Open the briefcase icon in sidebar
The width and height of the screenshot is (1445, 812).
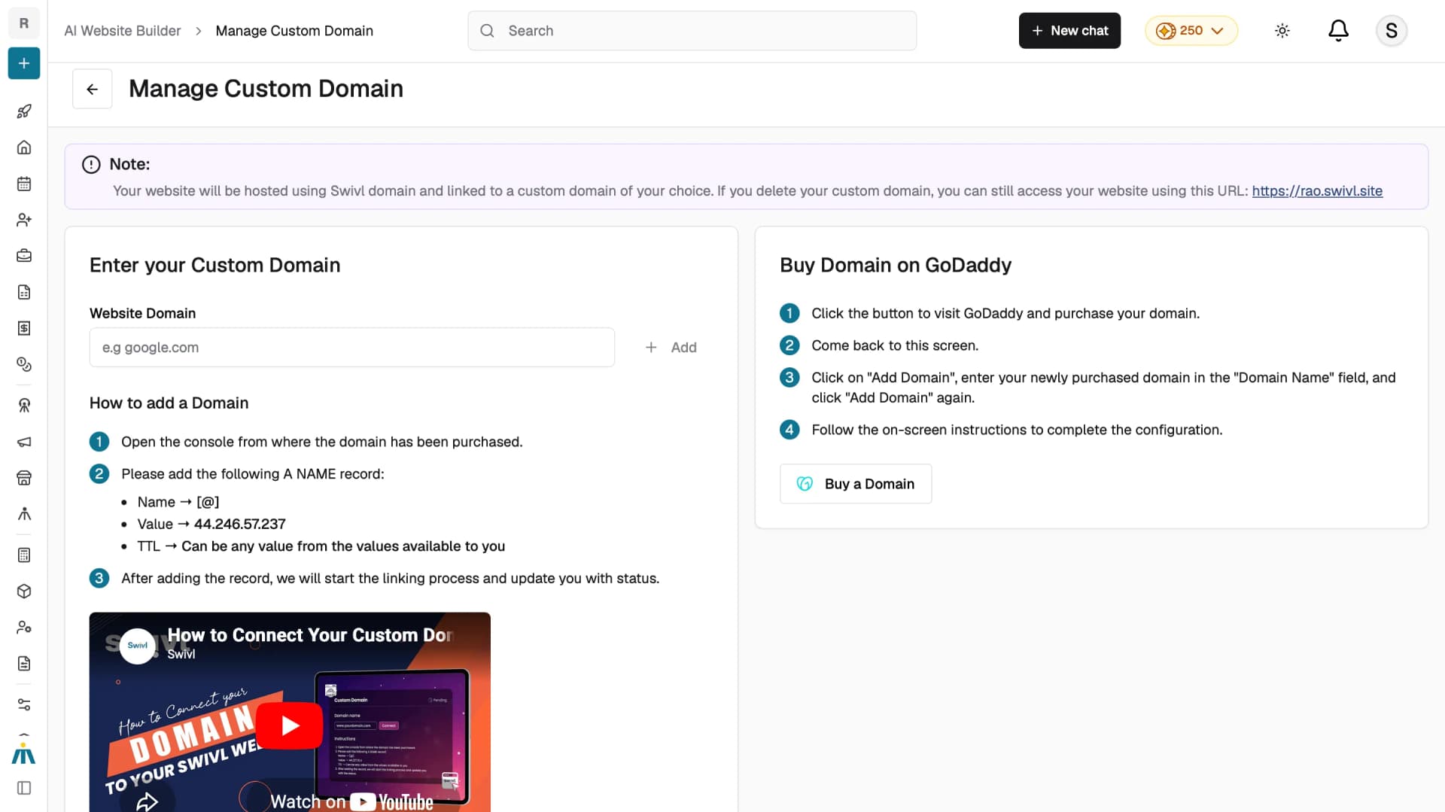point(24,256)
